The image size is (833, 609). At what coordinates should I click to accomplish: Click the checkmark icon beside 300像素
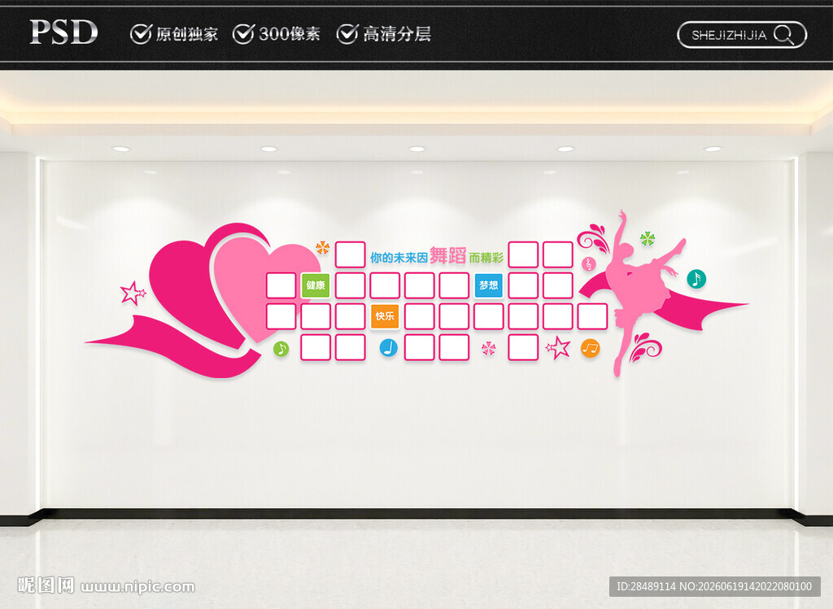click(244, 34)
